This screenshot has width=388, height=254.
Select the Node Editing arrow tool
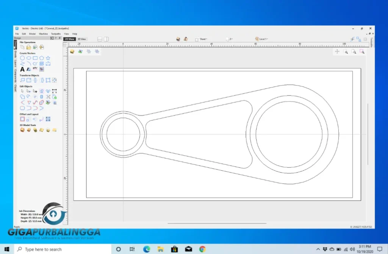tap(29, 91)
